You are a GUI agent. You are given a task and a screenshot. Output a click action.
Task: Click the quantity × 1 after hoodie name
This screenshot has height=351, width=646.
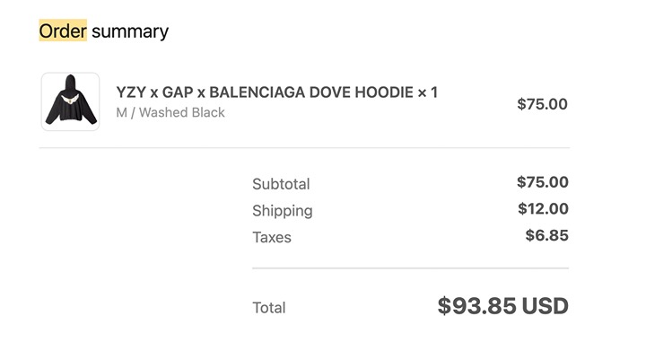428,92
